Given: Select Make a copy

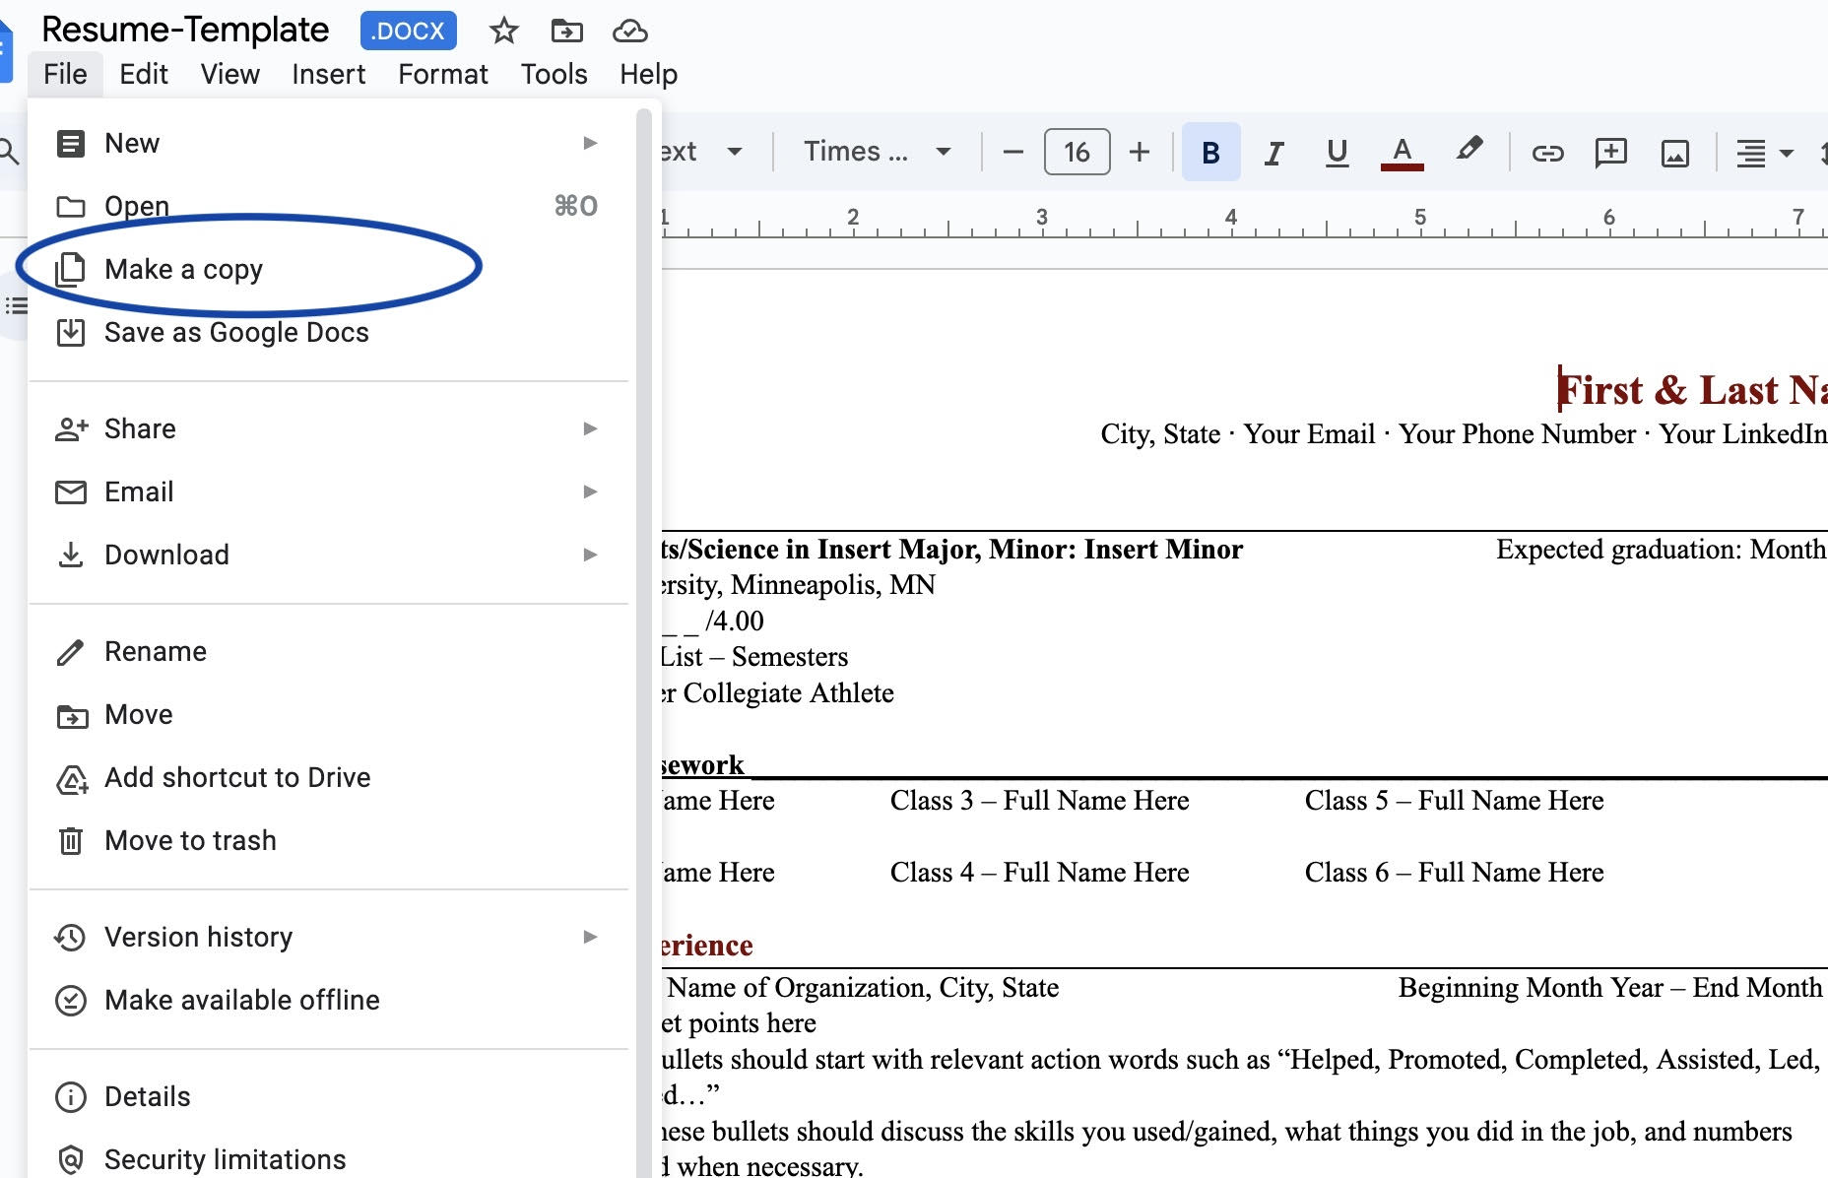Looking at the screenshot, I should click(183, 268).
